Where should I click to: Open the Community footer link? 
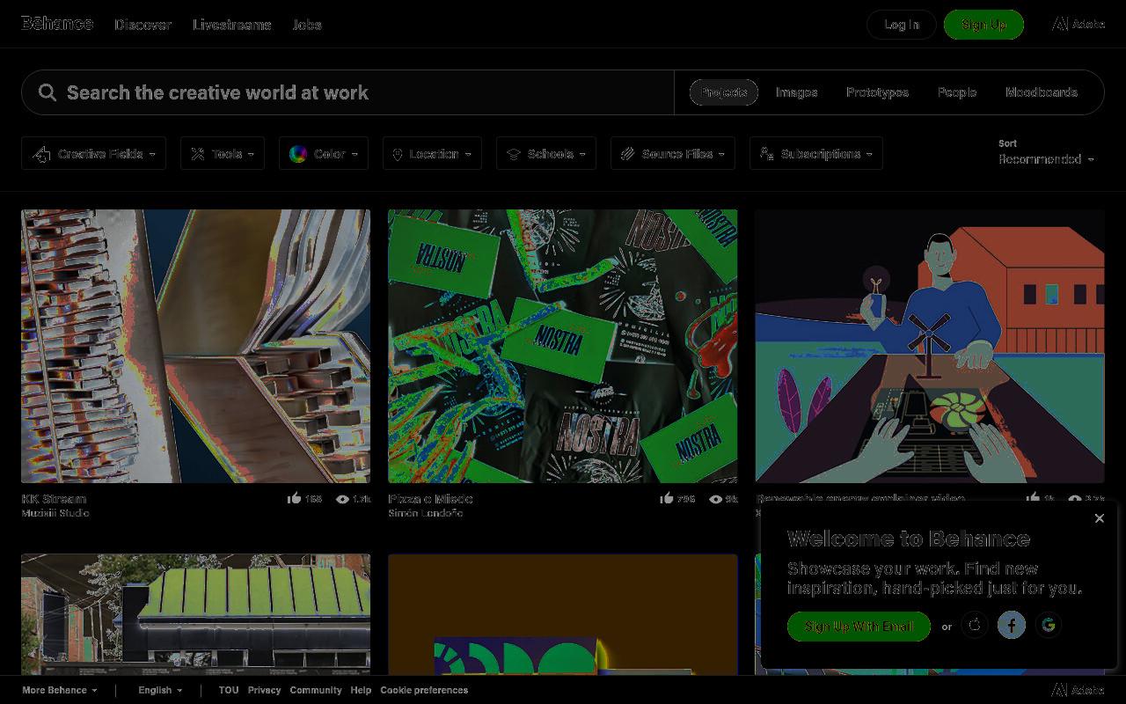click(x=316, y=690)
